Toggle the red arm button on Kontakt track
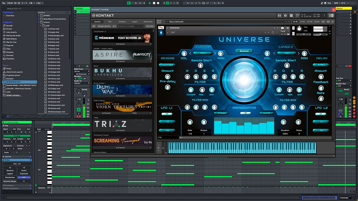The width and height of the screenshot is (358, 201). 78,116
